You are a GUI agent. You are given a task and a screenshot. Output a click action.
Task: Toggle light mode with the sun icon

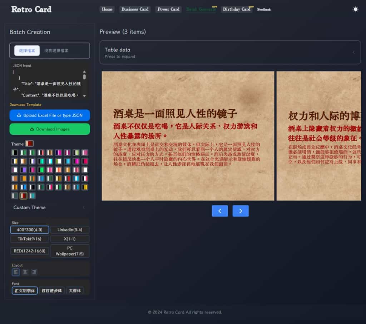(x=355, y=9)
